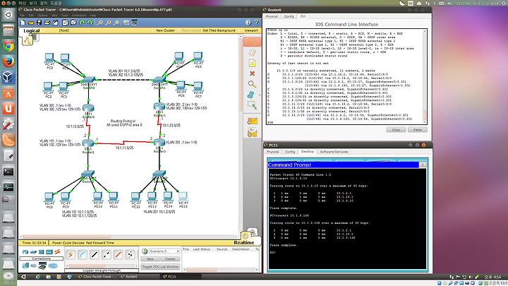Pick the automatic connection type lightning icon
The width and height of the screenshot is (508, 286).
[x=71, y=255]
